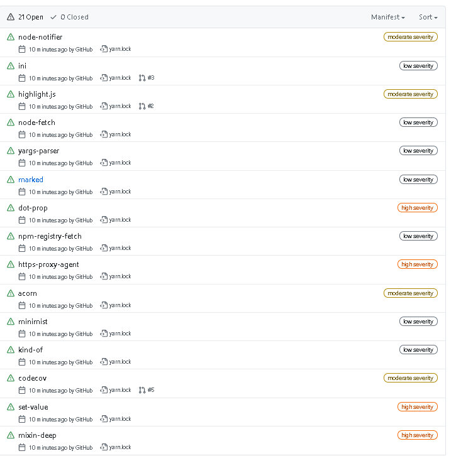
Task: Open the highlight.js alert
Action: point(37,94)
